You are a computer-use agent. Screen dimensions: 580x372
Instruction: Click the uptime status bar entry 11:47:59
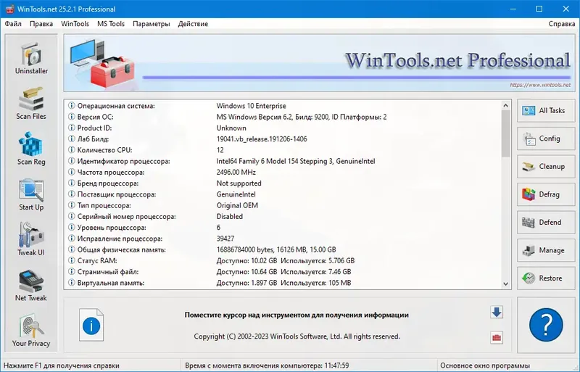click(x=267, y=365)
